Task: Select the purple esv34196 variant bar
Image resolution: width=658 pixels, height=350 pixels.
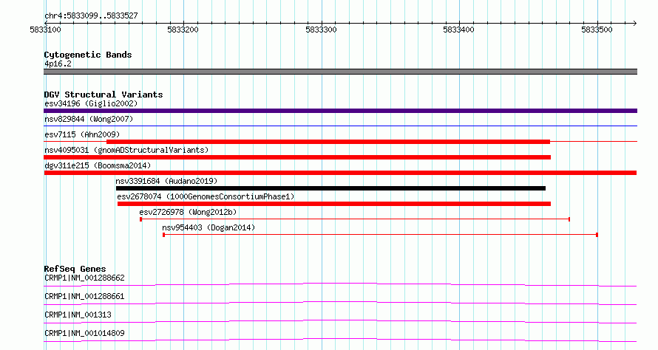Action: coord(340,111)
